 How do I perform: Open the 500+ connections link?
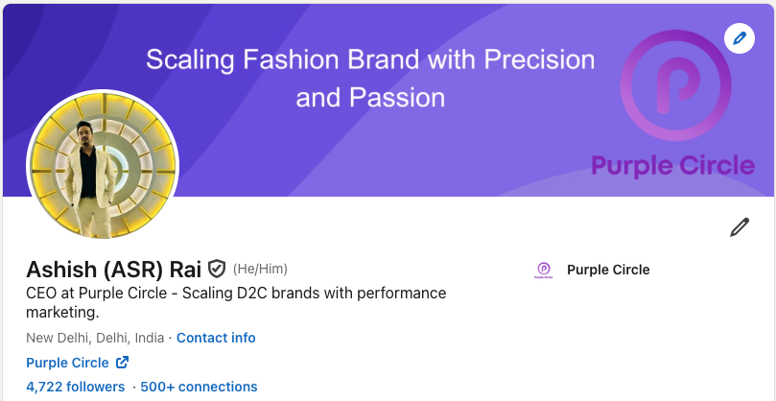[x=199, y=387]
